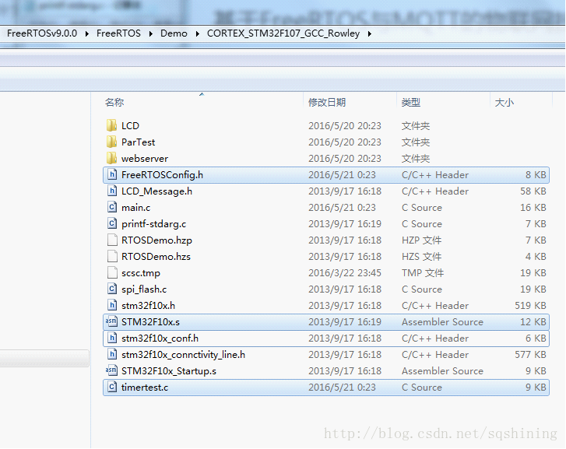Screen dimensions: 566x449
Task: Click the TMP 文件 type cell
Action: tap(423, 272)
